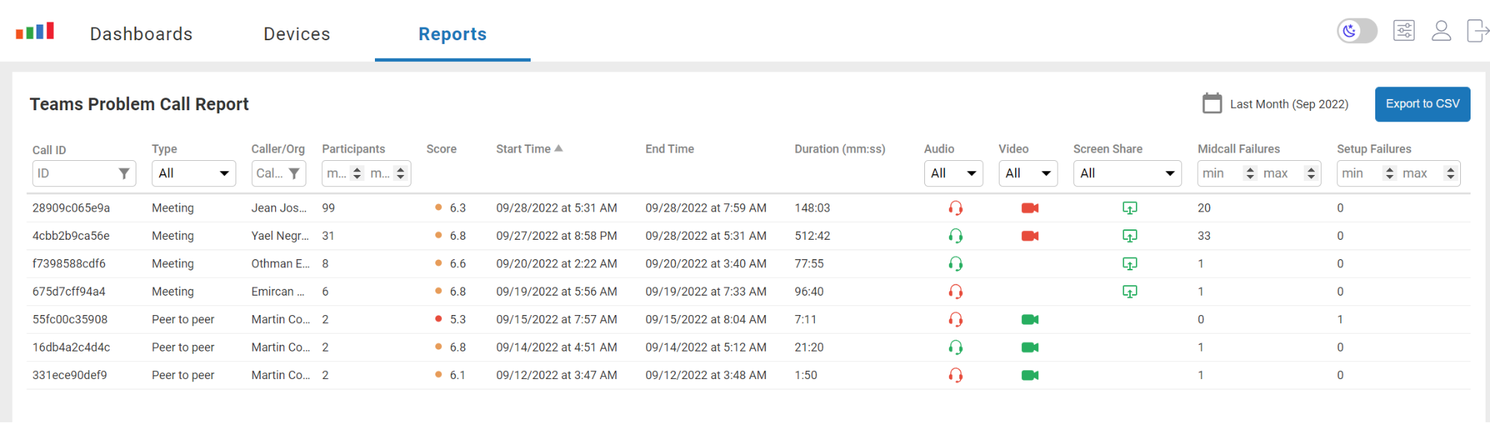Click audio headset icon for 55fc00c35908
Viewport: 1490px width, 423px height.
coord(955,319)
